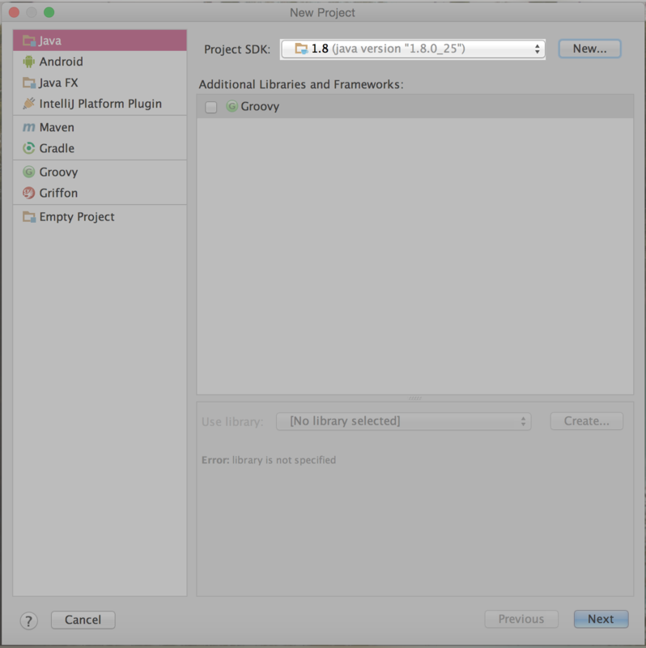Select the red Griffon icon

pos(29,193)
